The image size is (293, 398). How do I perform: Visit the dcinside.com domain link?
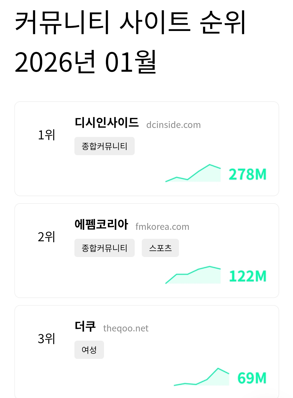[x=173, y=125]
